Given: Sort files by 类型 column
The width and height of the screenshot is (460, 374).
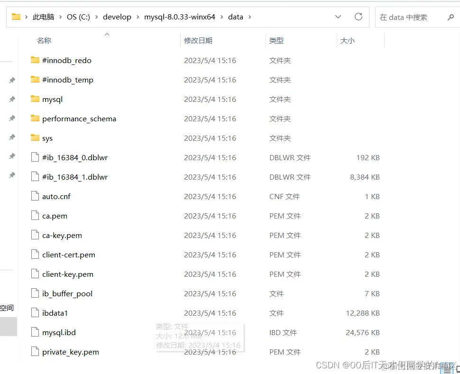Looking at the screenshot, I should point(276,40).
